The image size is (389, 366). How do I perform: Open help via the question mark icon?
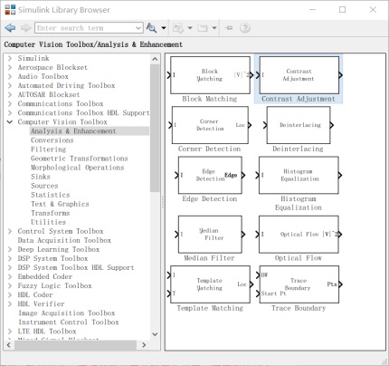click(245, 28)
